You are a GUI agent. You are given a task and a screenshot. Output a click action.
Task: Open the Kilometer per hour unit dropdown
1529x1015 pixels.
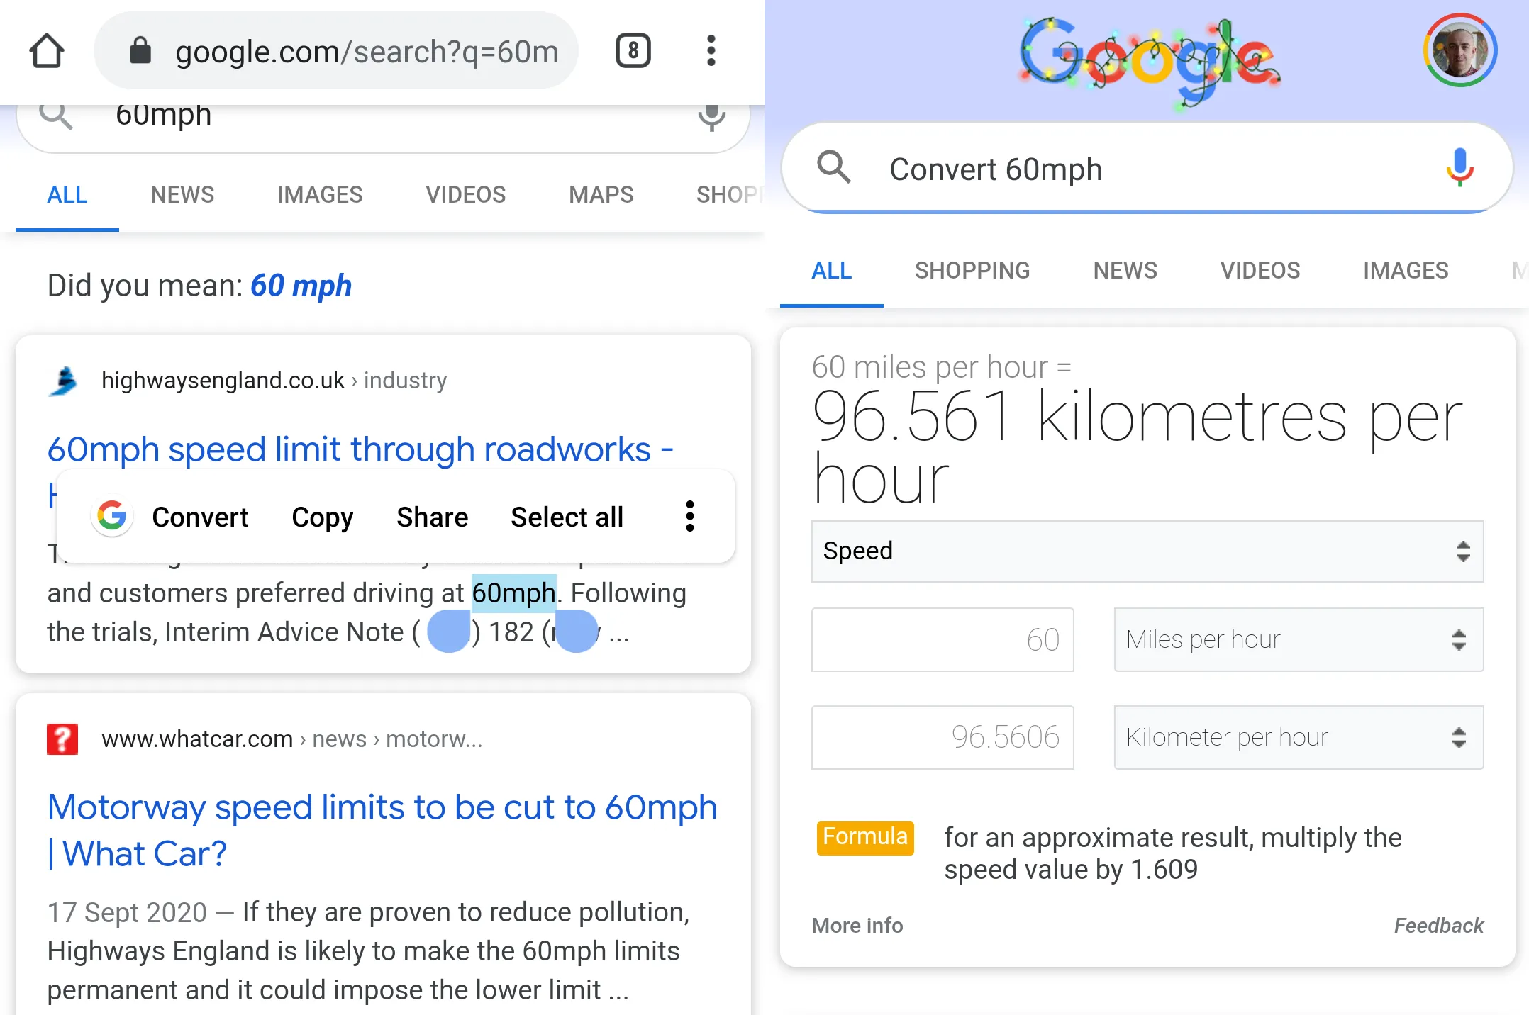[x=1298, y=737]
